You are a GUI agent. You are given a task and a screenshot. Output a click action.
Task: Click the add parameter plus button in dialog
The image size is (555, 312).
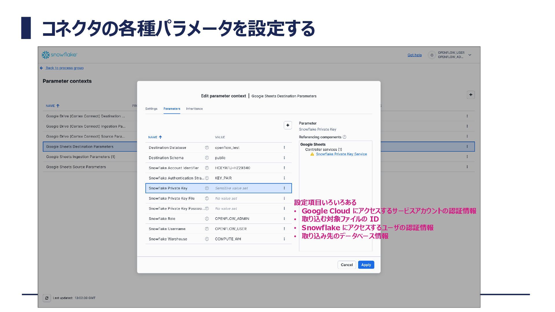[288, 125]
